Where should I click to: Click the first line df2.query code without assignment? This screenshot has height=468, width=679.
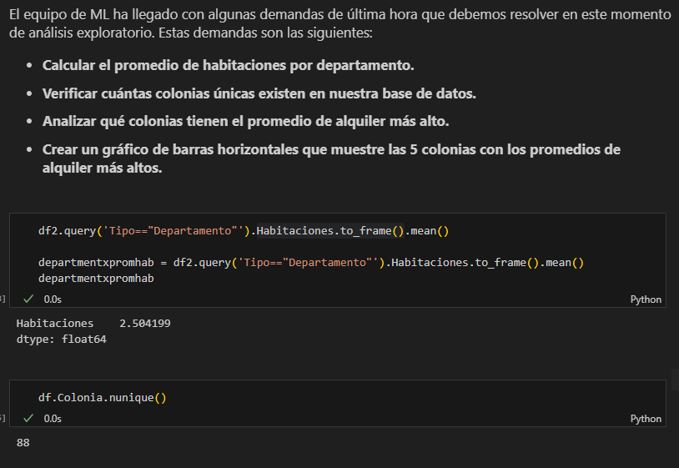[x=244, y=231]
